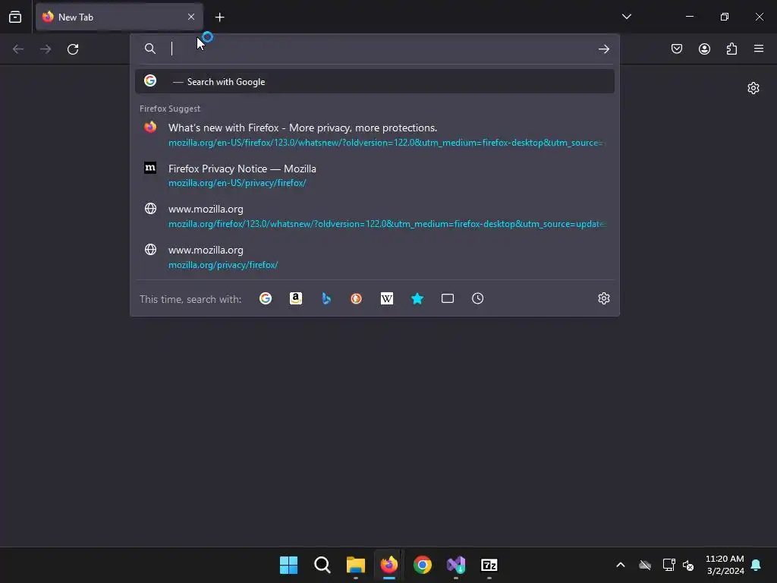Open the OneDrive cloud tray icon

[x=645, y=565]
